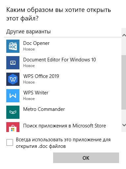Click "Новое" label under WPS Office 2019
This screenshot has height=169, width=126.
29,82
